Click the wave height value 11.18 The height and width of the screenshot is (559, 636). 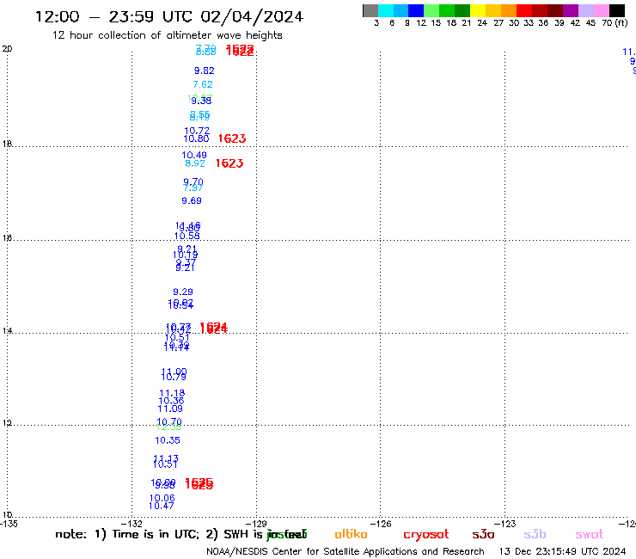172,393
